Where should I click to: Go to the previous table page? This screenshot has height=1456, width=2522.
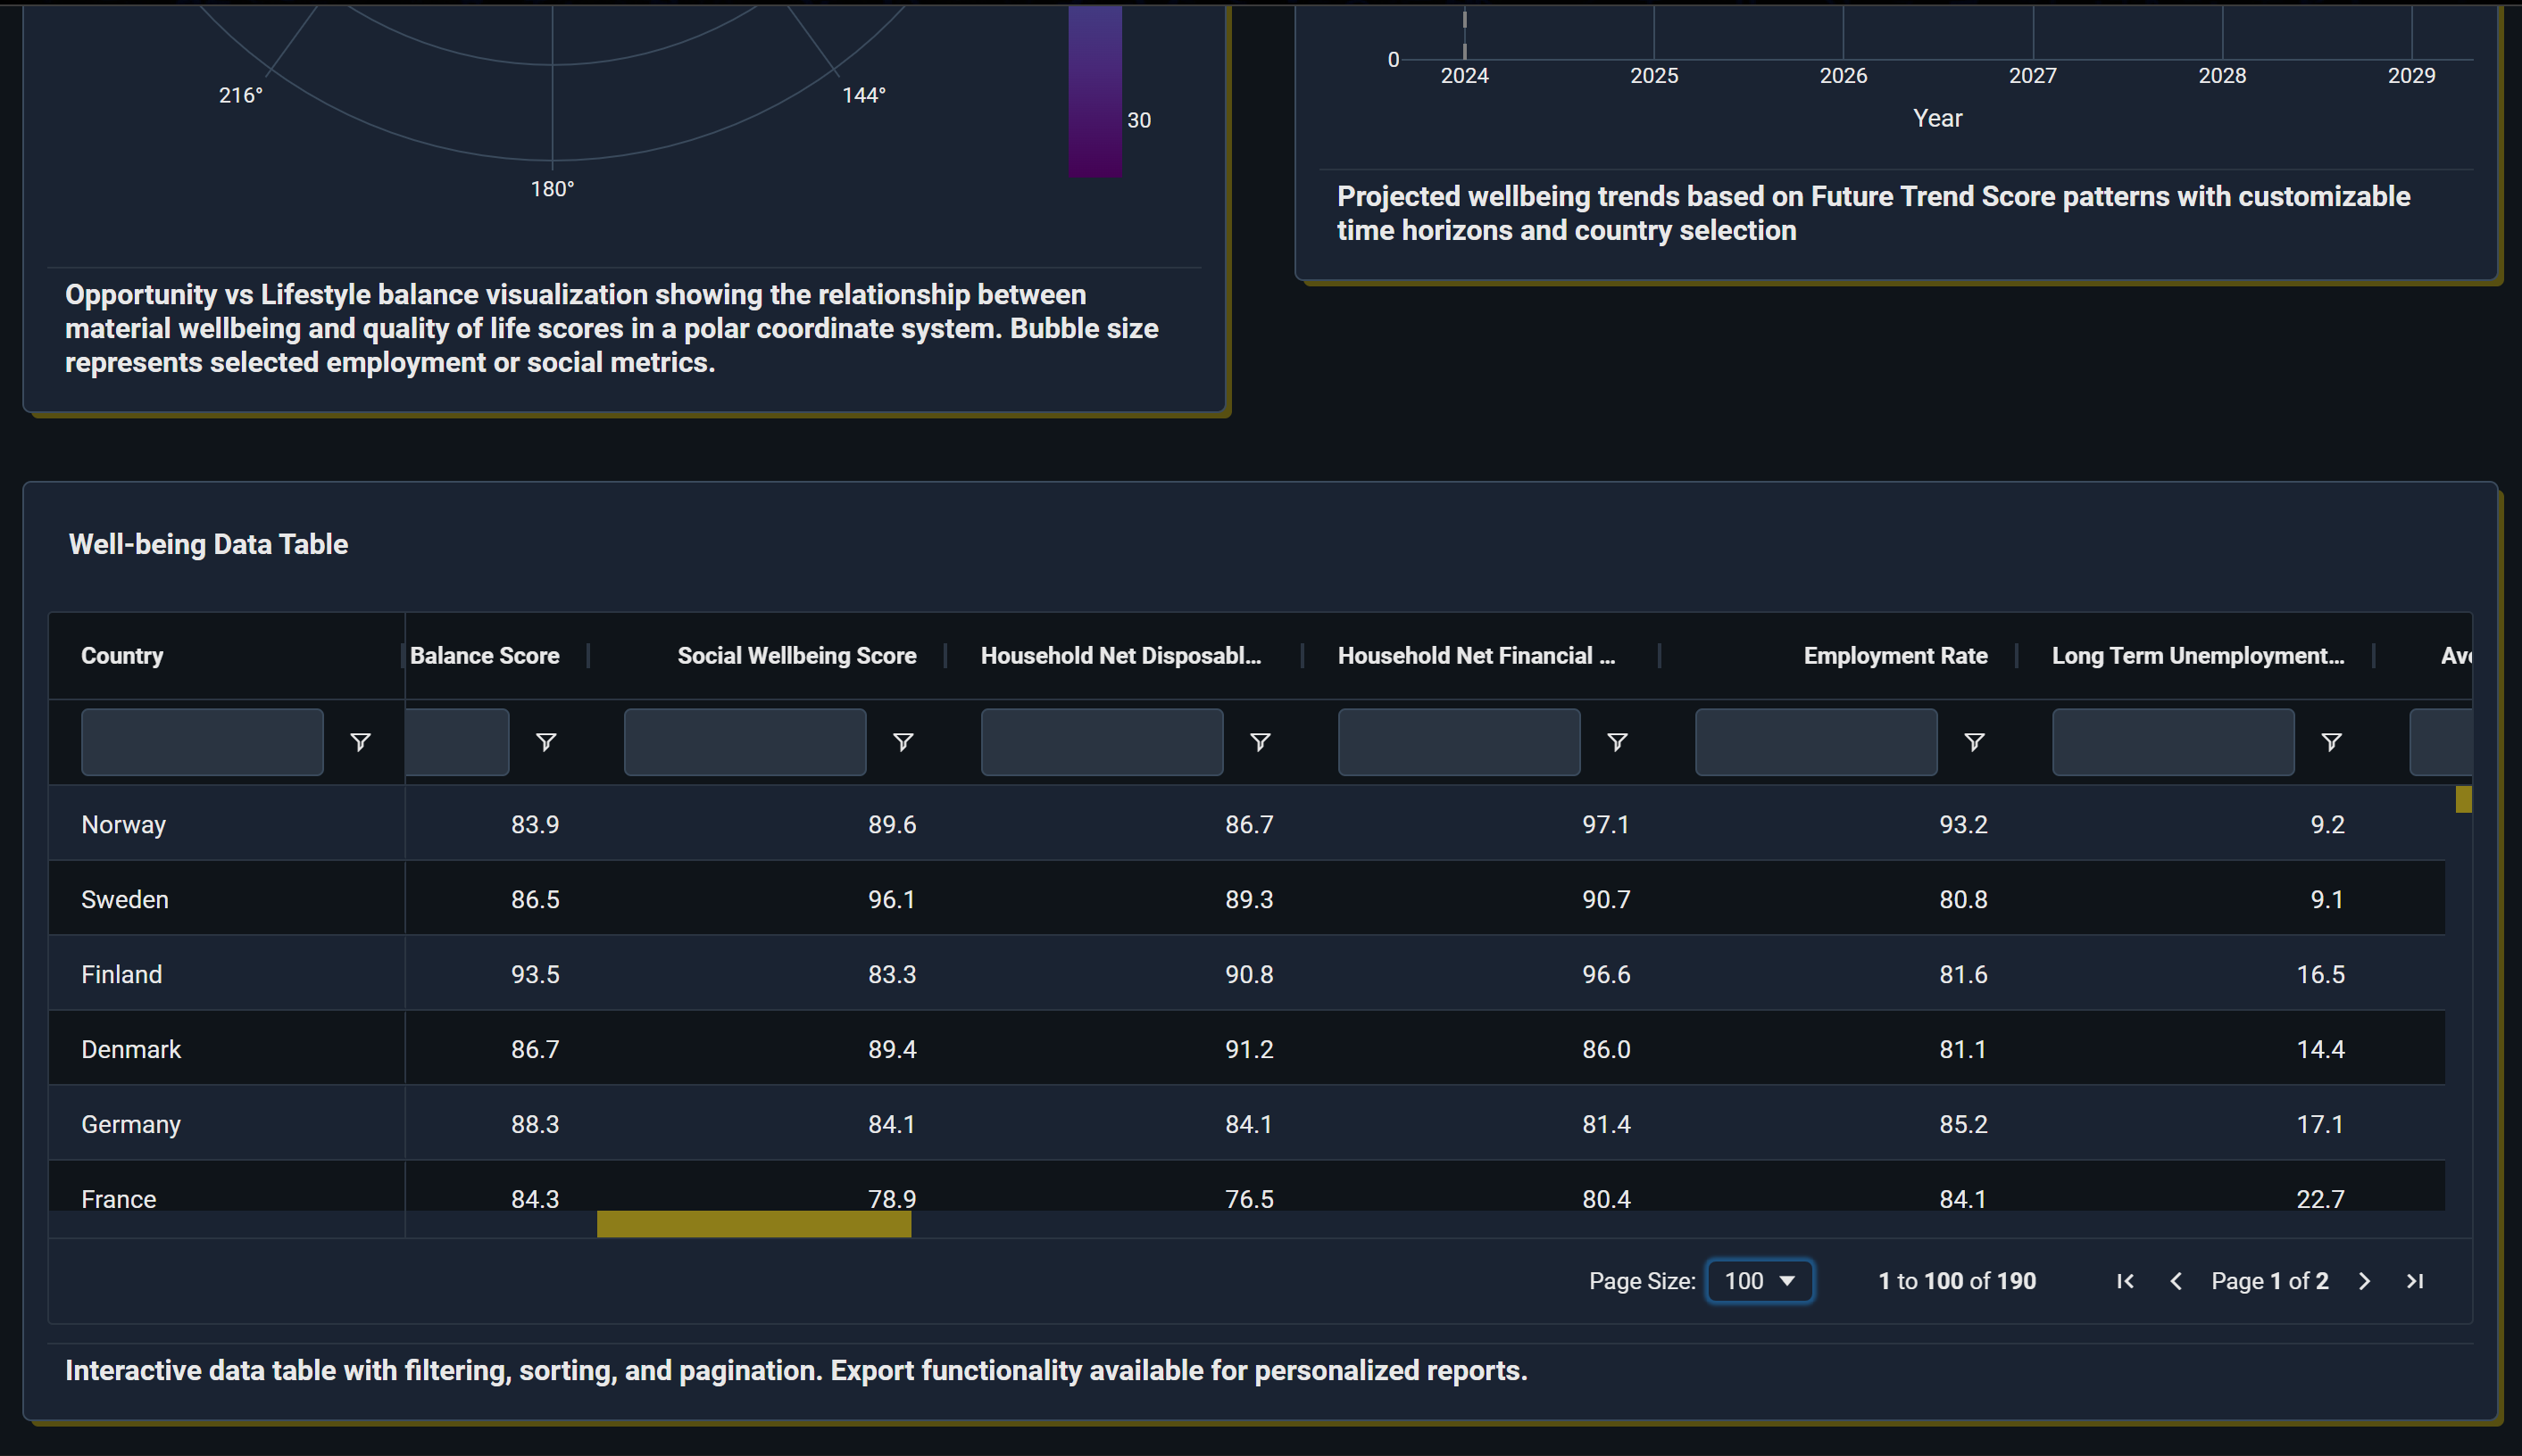pos(2176,1281)
